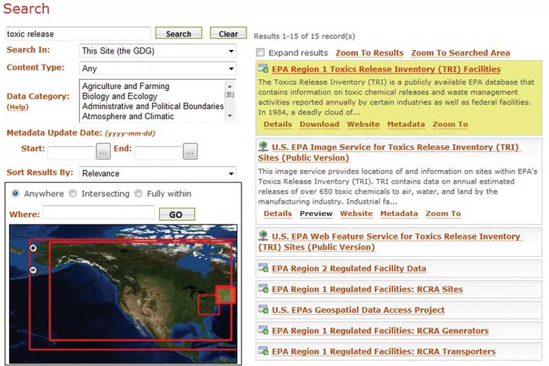Click Metadata under EPA Region 1 TRI Facilities
The height and width of the screenshot is (366, 549).
(406, 125)
